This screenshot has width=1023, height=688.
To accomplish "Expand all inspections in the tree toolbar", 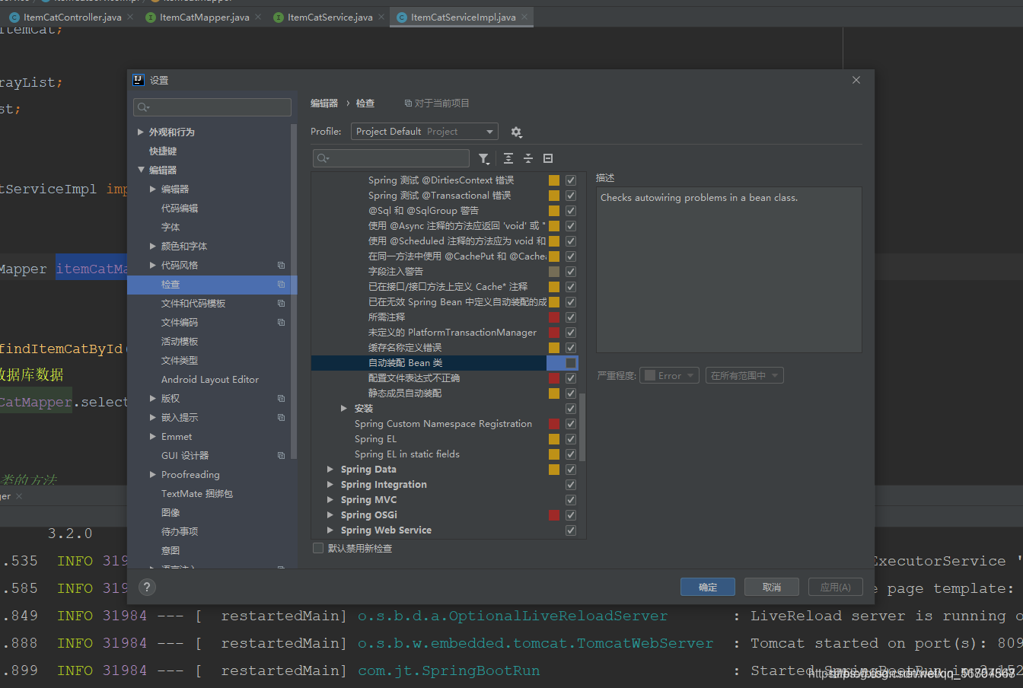I will [508, 158].
